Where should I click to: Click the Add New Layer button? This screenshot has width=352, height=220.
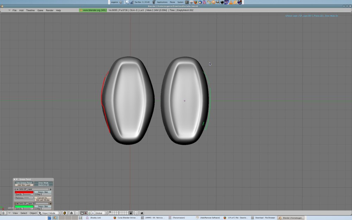[x=24, y=185]
